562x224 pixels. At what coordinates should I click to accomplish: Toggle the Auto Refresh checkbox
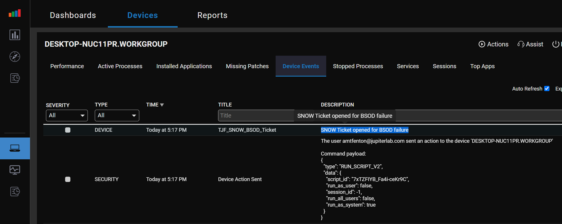pyautogui.click(x=547, y=88)
